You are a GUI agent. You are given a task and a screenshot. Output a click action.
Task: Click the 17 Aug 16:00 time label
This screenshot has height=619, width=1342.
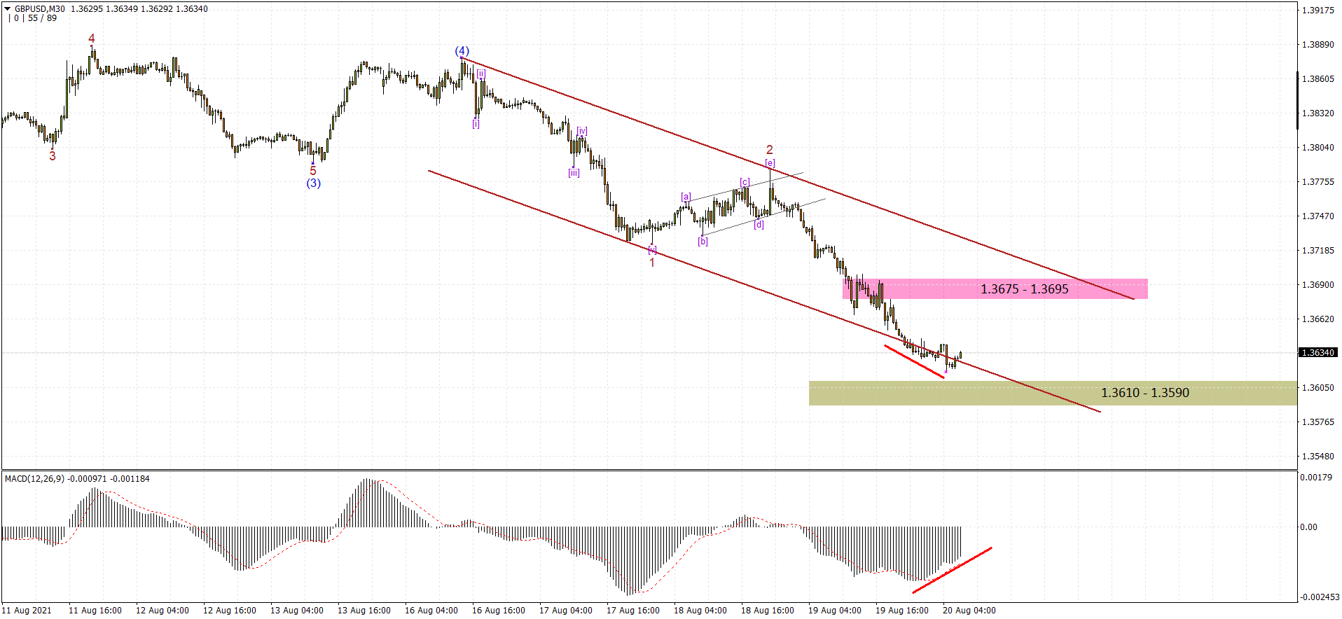click(633, 611)
